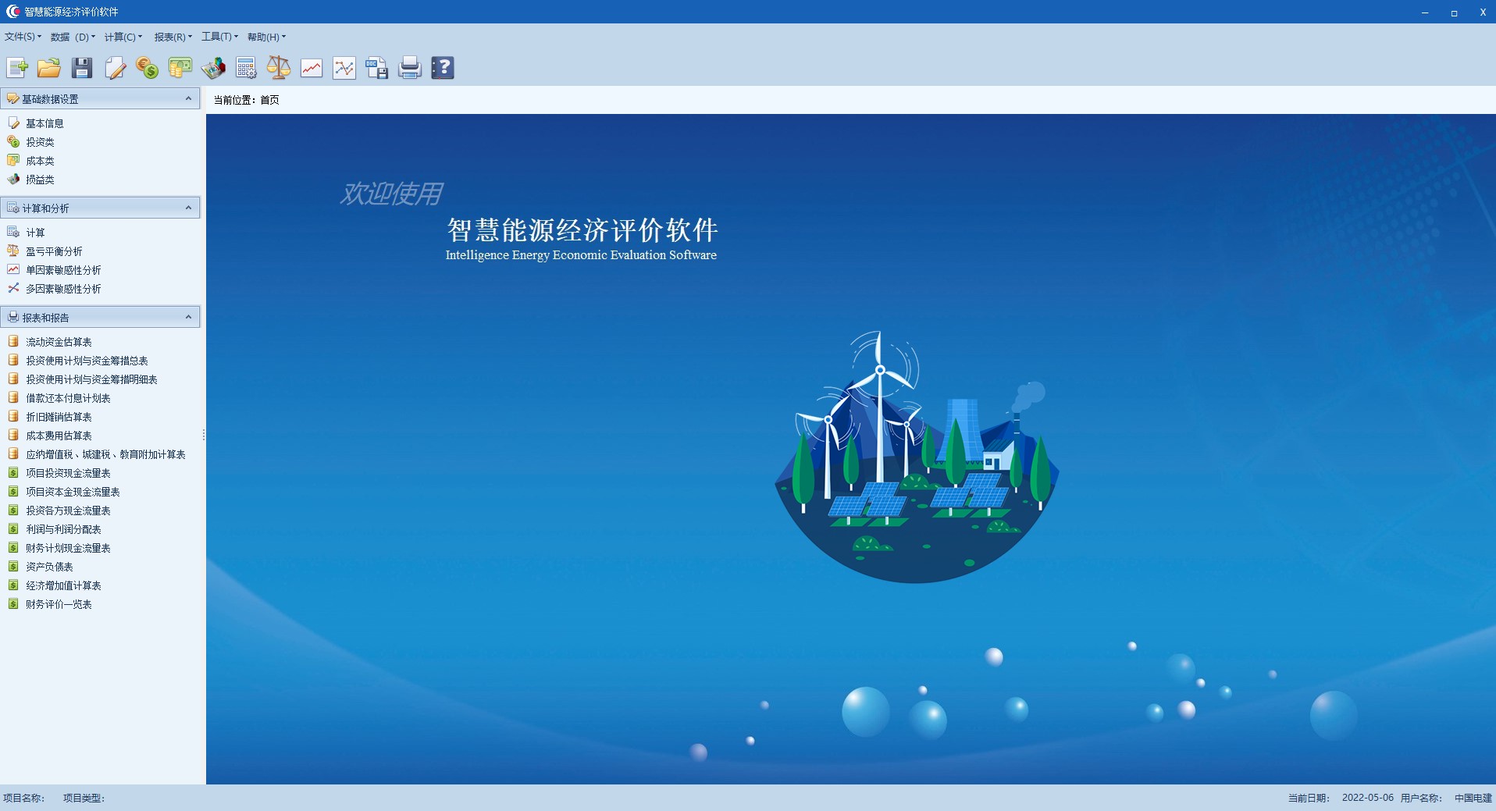Viewport: 1496px width, 811px height.
Task: Open a project with the folder icon
Action: [49, 68]
